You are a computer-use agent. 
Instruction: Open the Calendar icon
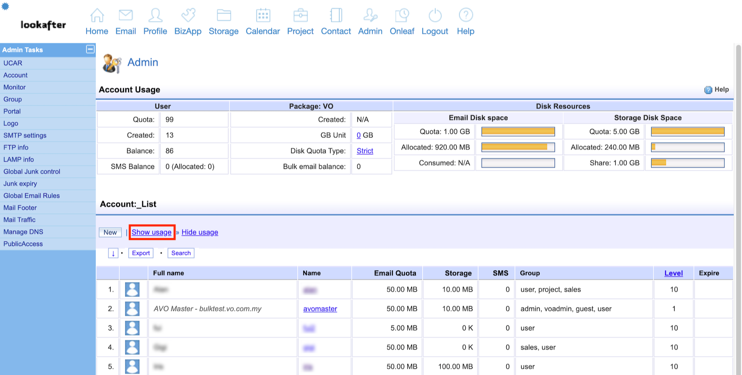[263, 15]
